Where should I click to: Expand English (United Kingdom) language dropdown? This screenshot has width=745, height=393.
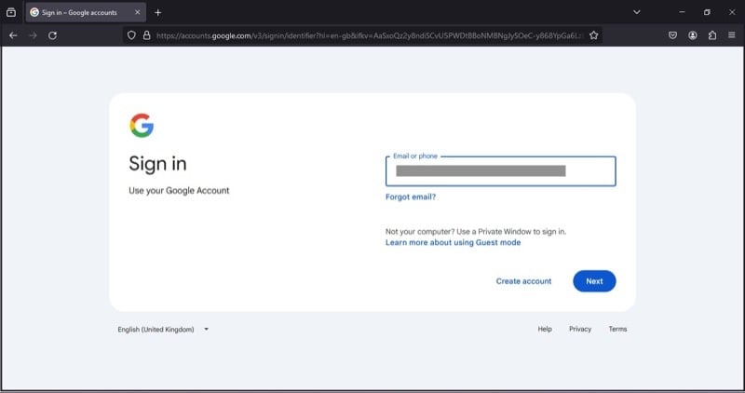(163, 330)
